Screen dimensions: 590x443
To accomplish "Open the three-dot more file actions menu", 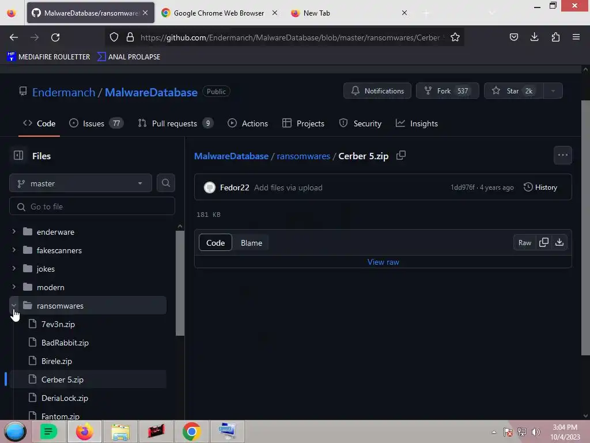I will [x=562, y=155].
